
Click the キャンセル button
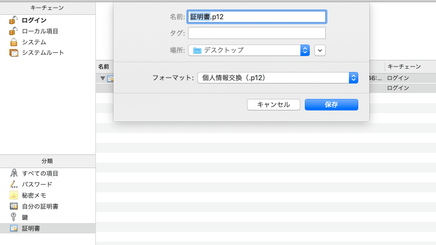pyautogui.click(x=273, y=105)
